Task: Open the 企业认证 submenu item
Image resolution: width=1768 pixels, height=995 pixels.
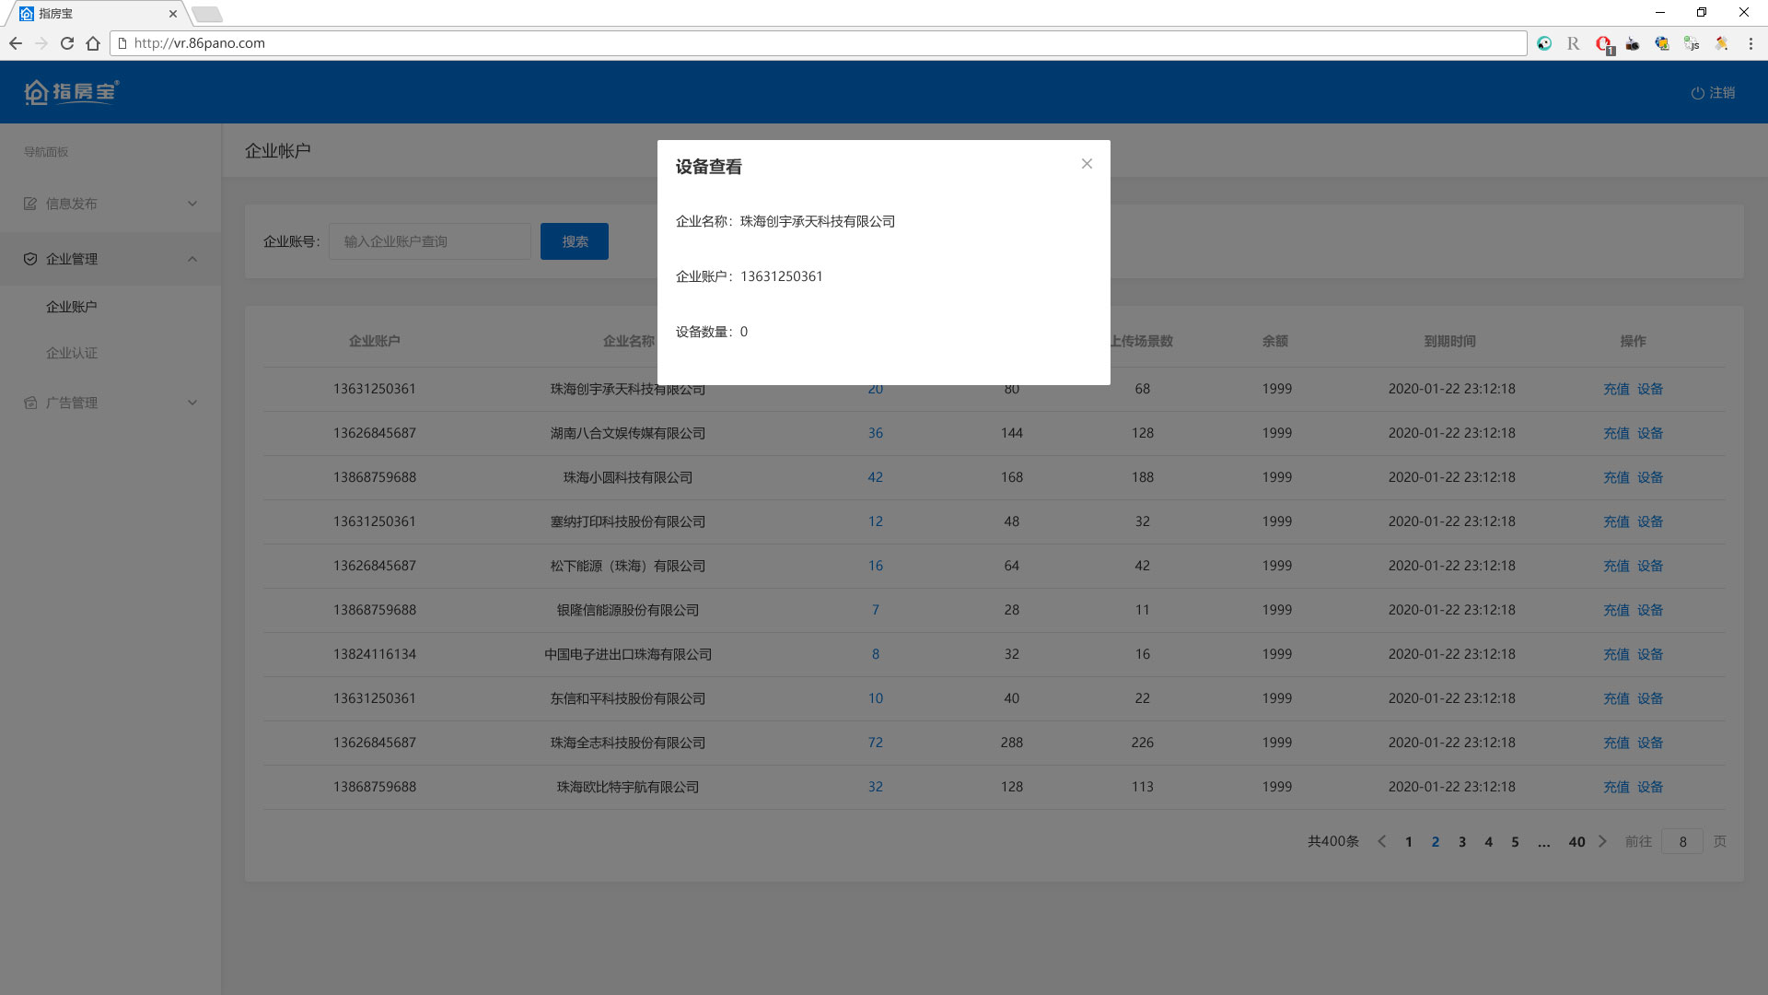Action: click(72, 353)
